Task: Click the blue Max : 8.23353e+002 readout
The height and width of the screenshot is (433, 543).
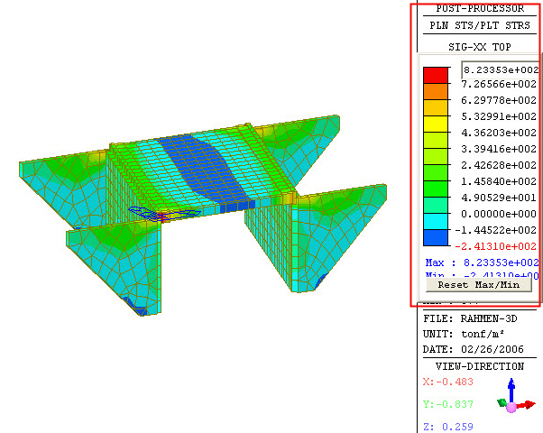Action: tap(482, 263)
